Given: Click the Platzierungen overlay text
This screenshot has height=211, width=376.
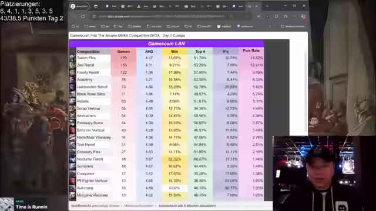Looking at the screenshot, I should pyautogui.click(x=31, y=11).
